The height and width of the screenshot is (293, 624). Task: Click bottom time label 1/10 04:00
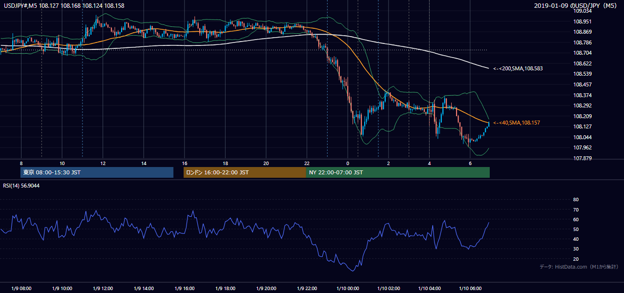point(429,289)
